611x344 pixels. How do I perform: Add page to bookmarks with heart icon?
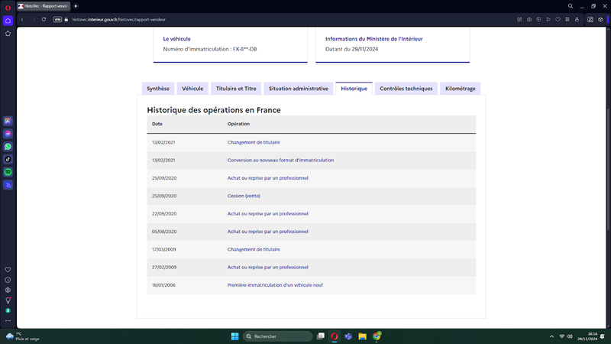(558, 20)
